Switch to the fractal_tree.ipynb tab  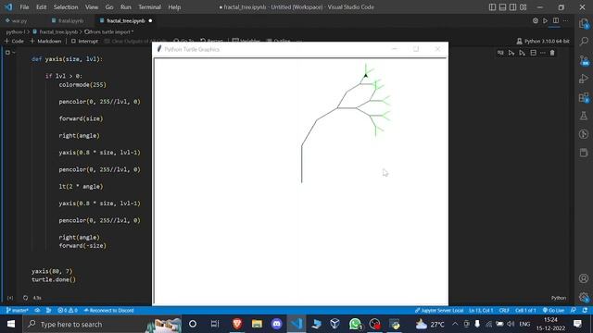point(126,20)
